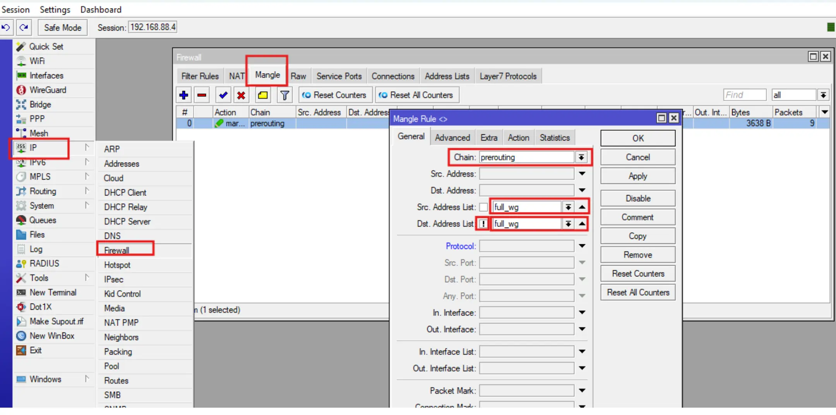836x415 pixels.
Task: Click the redo arrow icon
Action: point(24,27)
